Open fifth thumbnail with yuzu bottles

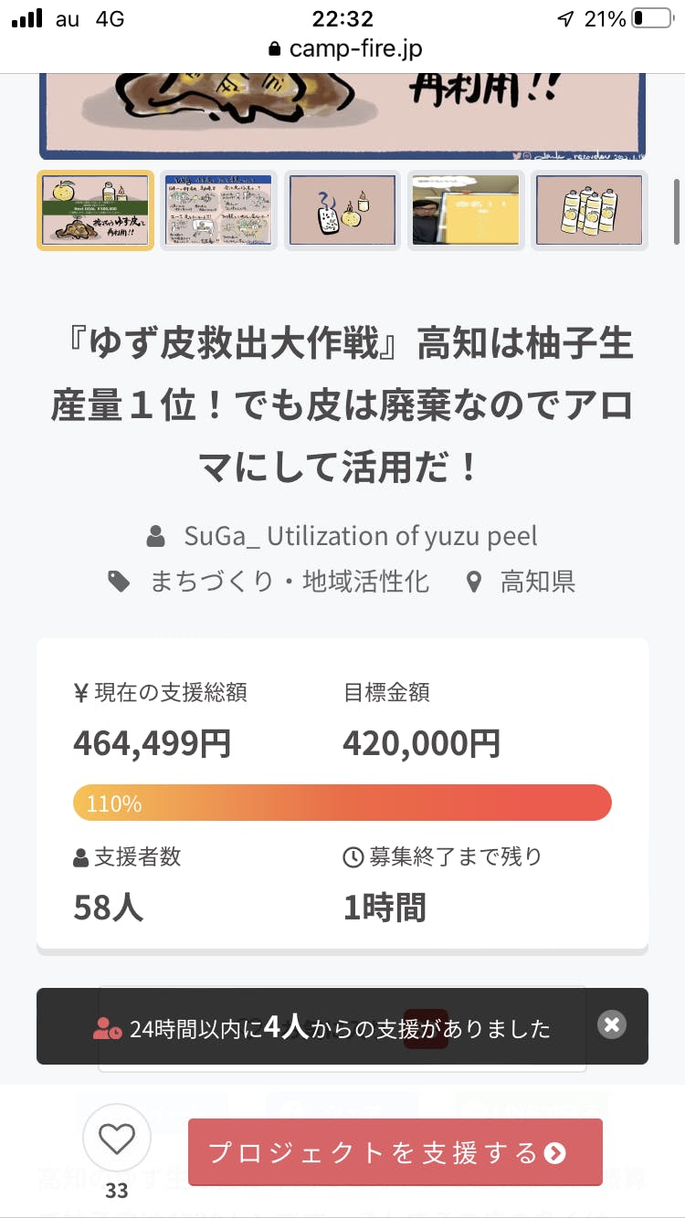tap(589, 210)
